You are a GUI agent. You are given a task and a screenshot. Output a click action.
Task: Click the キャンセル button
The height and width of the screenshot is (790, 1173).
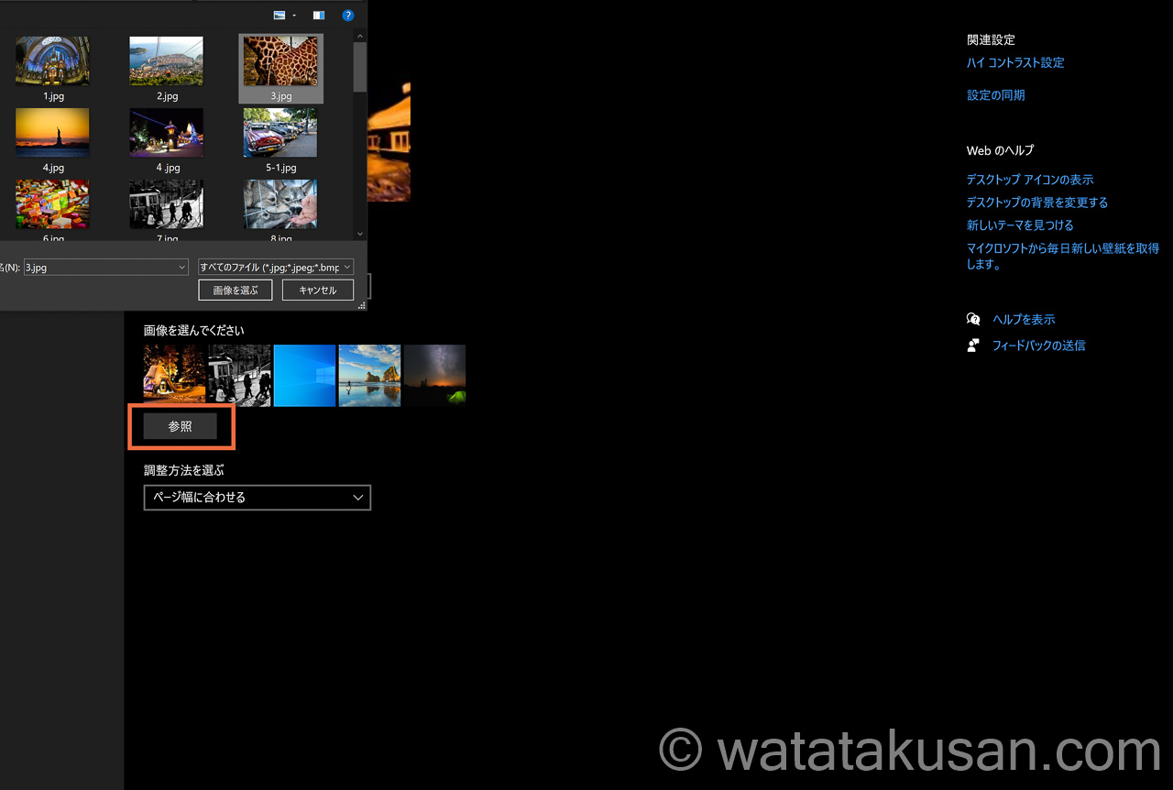pos(318,291)
